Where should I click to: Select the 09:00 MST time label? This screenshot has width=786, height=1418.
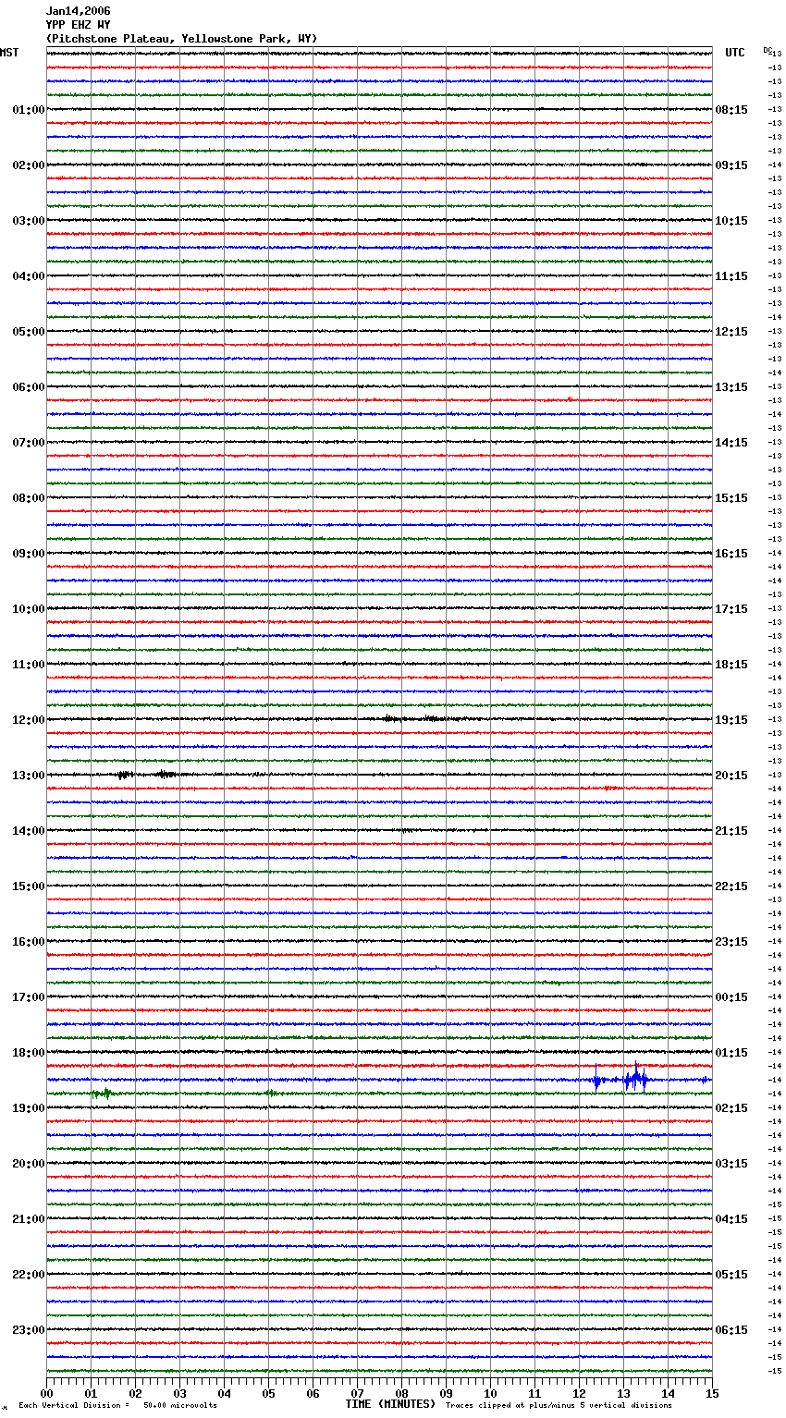(29, 554)
